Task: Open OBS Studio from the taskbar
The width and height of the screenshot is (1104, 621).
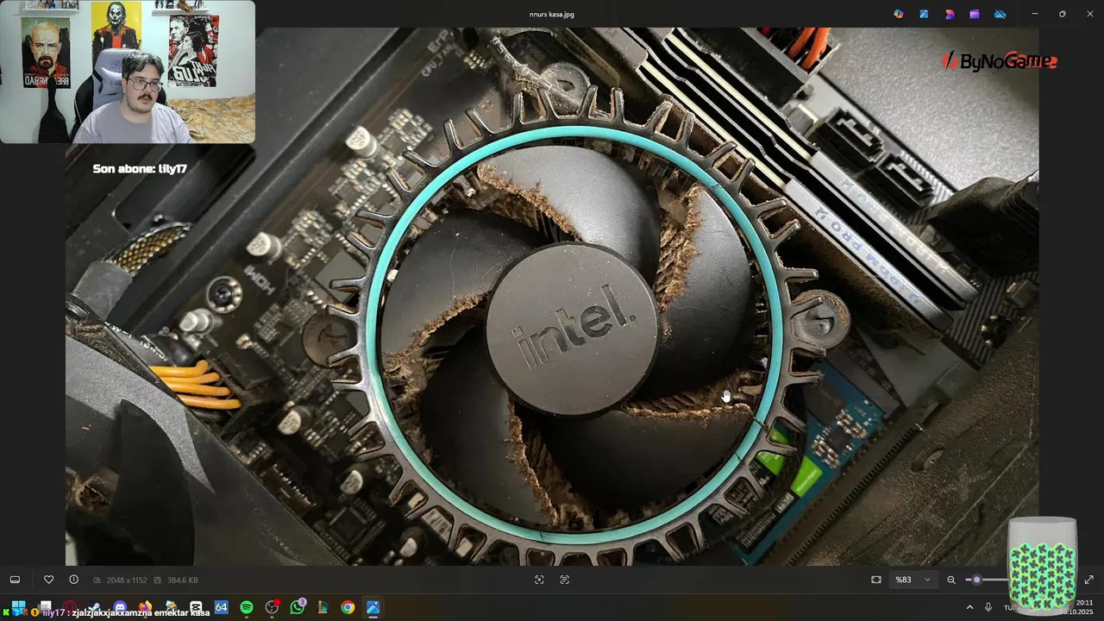Action: point(273,607)
